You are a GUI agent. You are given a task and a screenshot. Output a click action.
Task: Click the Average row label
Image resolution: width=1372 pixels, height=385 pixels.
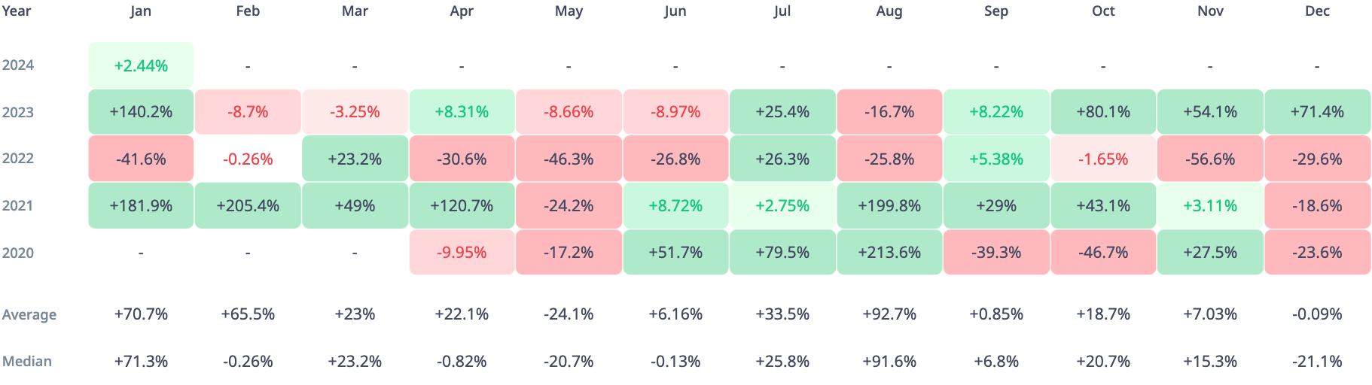29,314
